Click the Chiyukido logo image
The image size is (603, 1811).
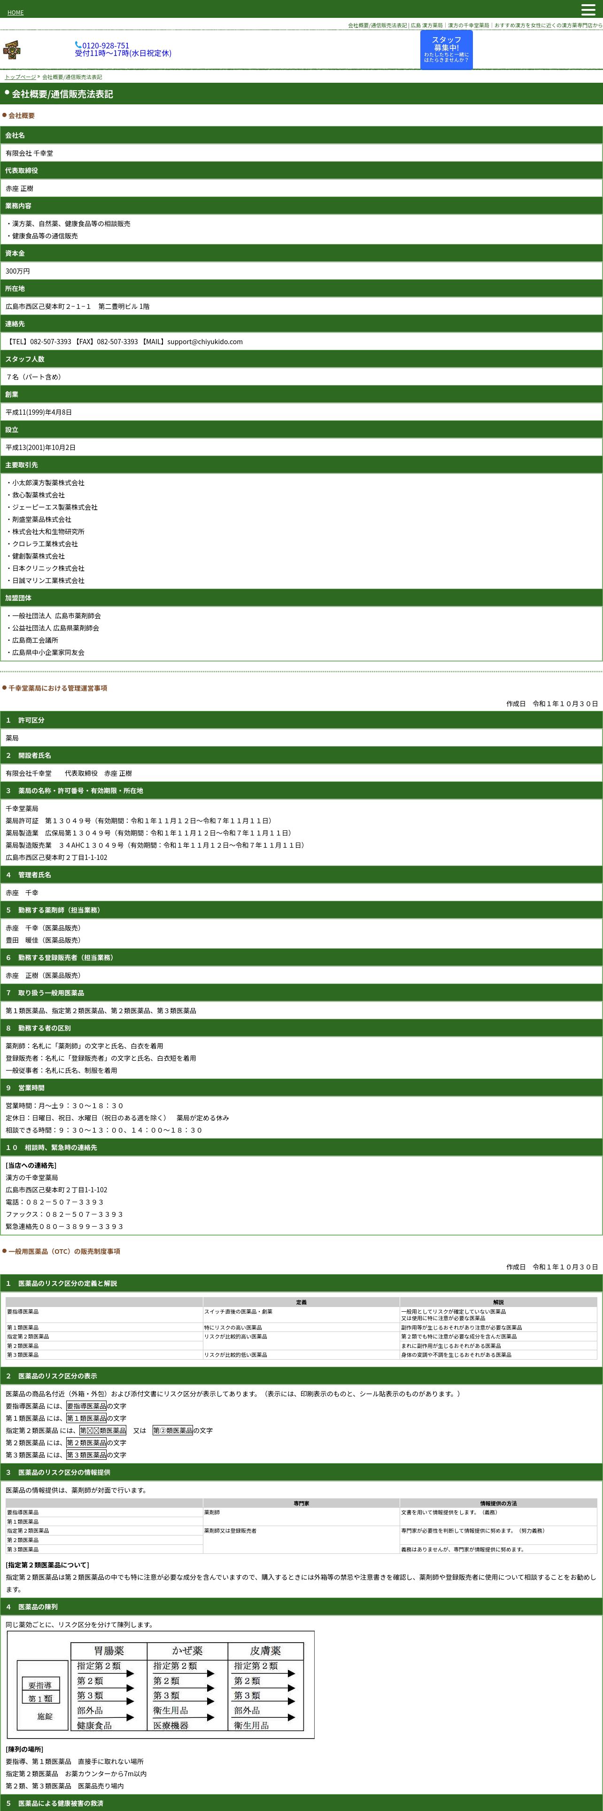(x=12, y=50)
